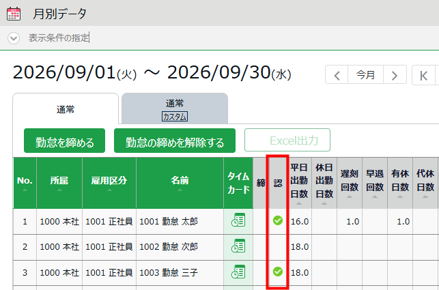Switch to the 通常 tab
Image resolution: width=439 pixels, height=290 pixels.
(x=66, y=109)
